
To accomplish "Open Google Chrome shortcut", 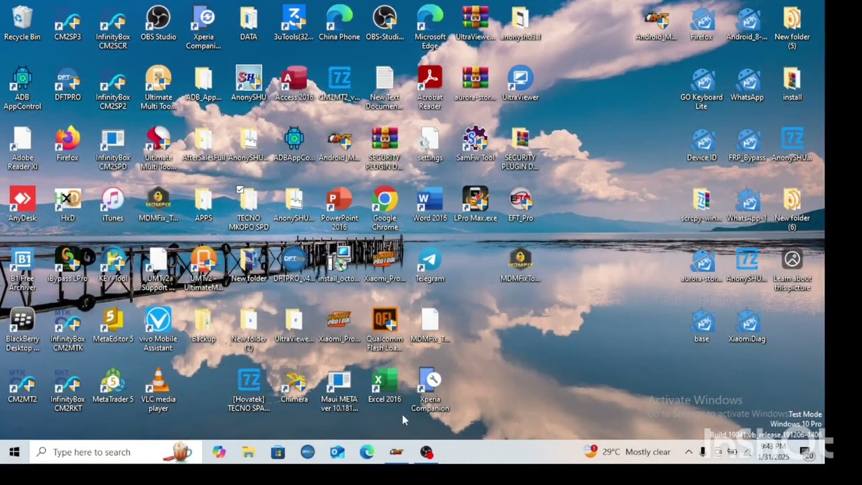I will coord(385,209).
